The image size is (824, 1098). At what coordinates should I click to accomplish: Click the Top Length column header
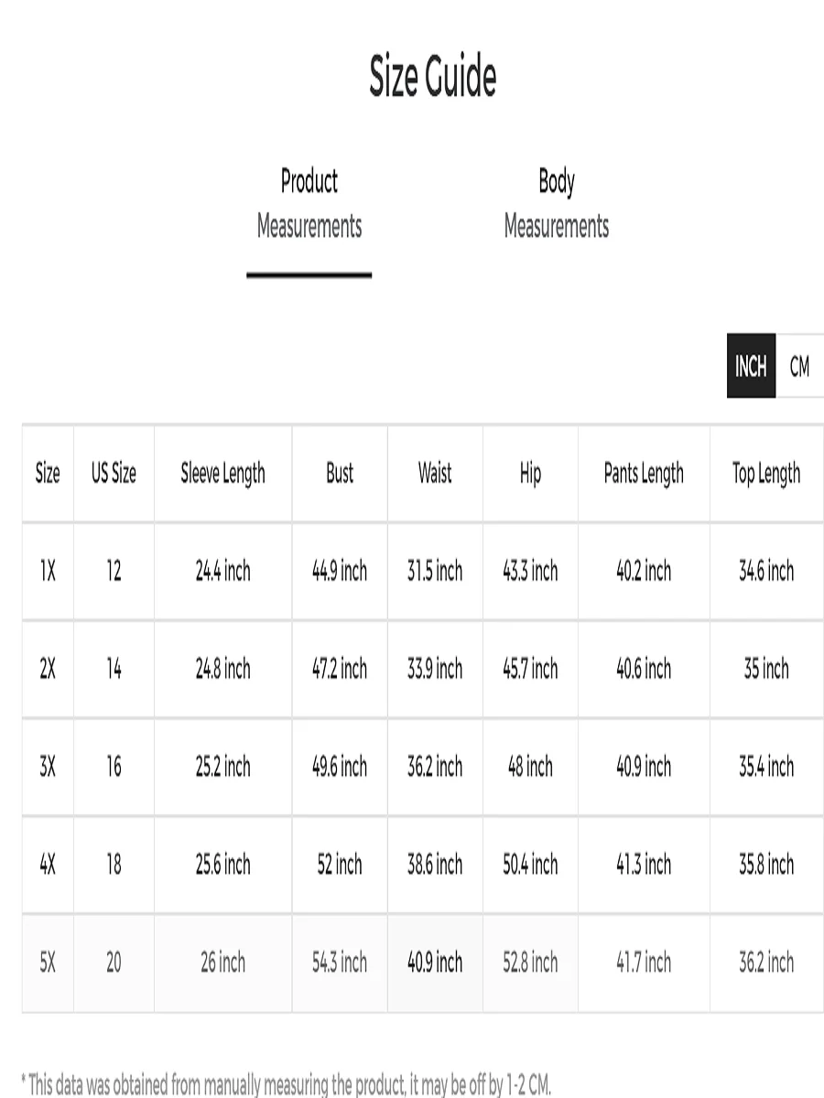(766, 473)
